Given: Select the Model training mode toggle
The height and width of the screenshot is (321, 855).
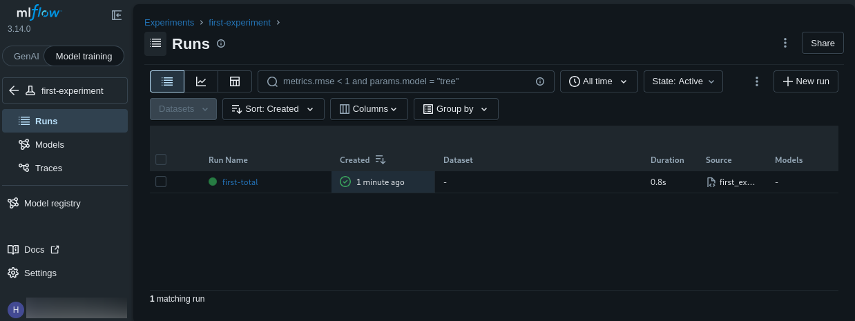Looking at the screenshot, I should pyautogui.click(x=84, y=56).
